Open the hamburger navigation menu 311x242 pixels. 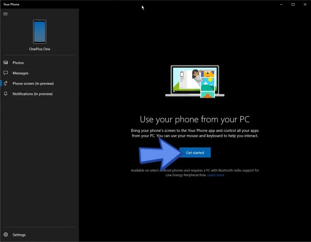pos(5,14)
